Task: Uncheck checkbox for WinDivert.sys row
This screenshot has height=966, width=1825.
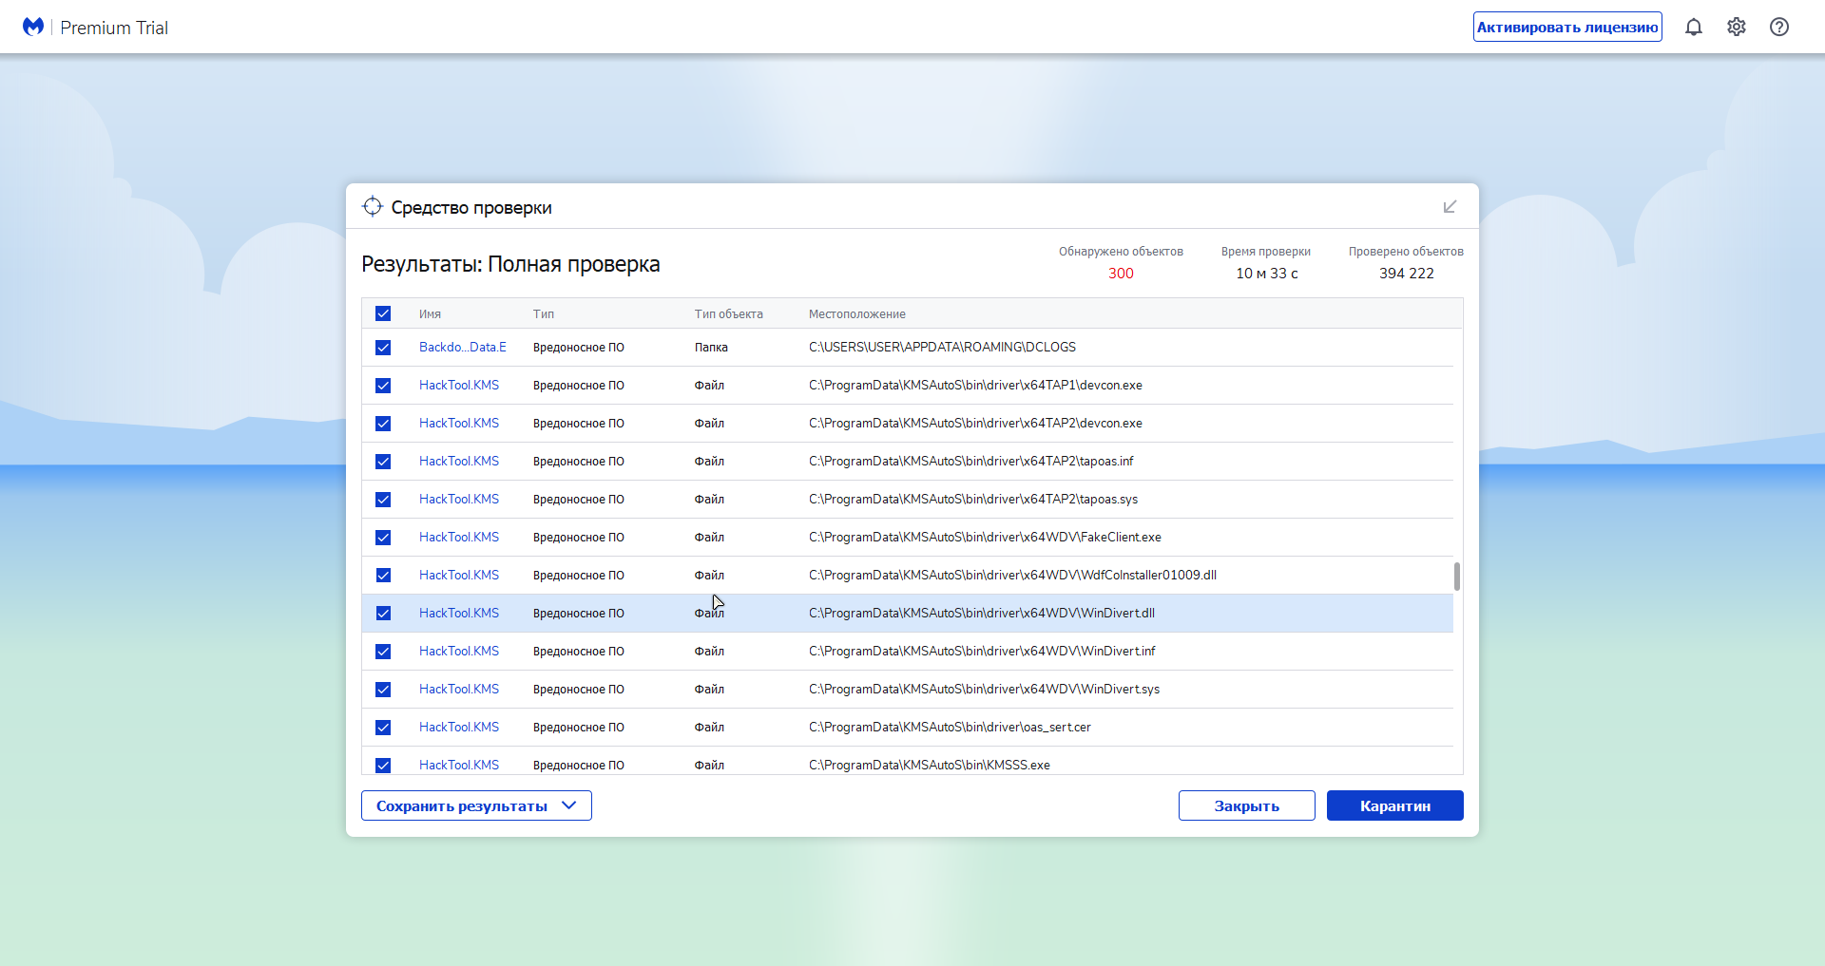Action: pos(383,690)
